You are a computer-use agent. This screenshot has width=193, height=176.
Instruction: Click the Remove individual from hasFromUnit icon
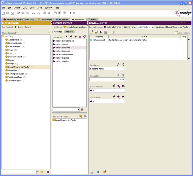123,86
